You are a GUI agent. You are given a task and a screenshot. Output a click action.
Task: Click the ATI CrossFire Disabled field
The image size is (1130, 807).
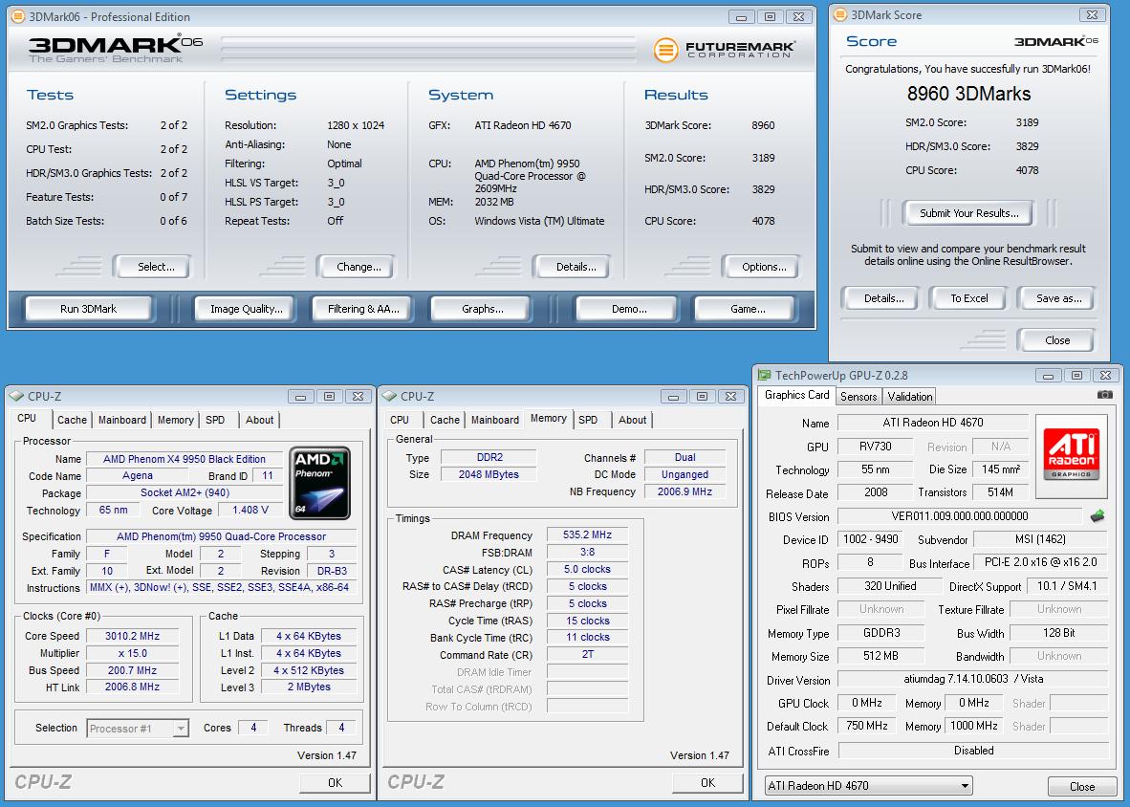[x=973, y=750]
